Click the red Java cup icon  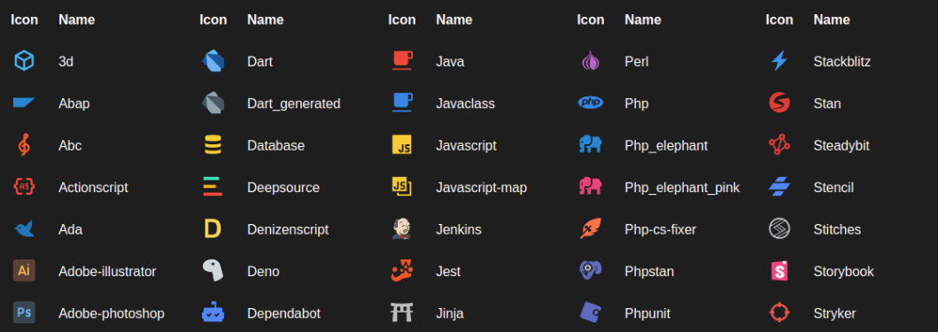coord(402,61)
